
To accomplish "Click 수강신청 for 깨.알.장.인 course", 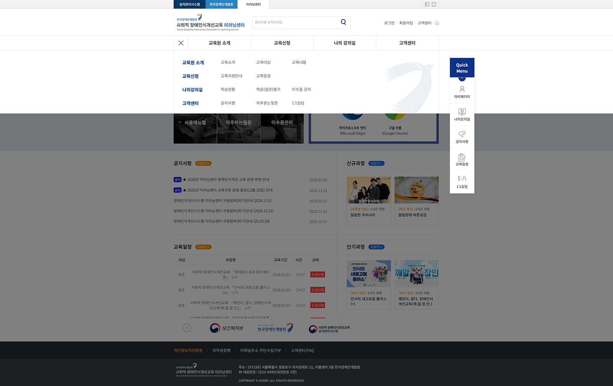I will pyautogui.click(x=318, y=305).
